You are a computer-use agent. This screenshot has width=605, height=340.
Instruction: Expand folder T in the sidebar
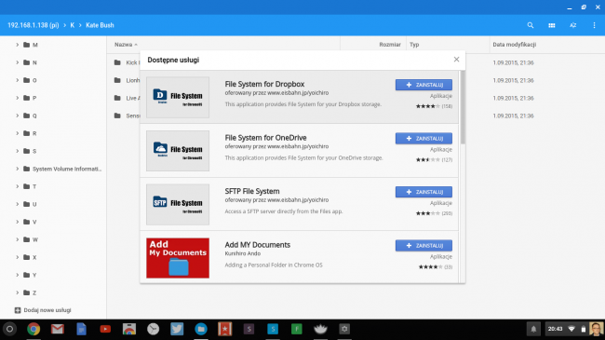point(17,186)
